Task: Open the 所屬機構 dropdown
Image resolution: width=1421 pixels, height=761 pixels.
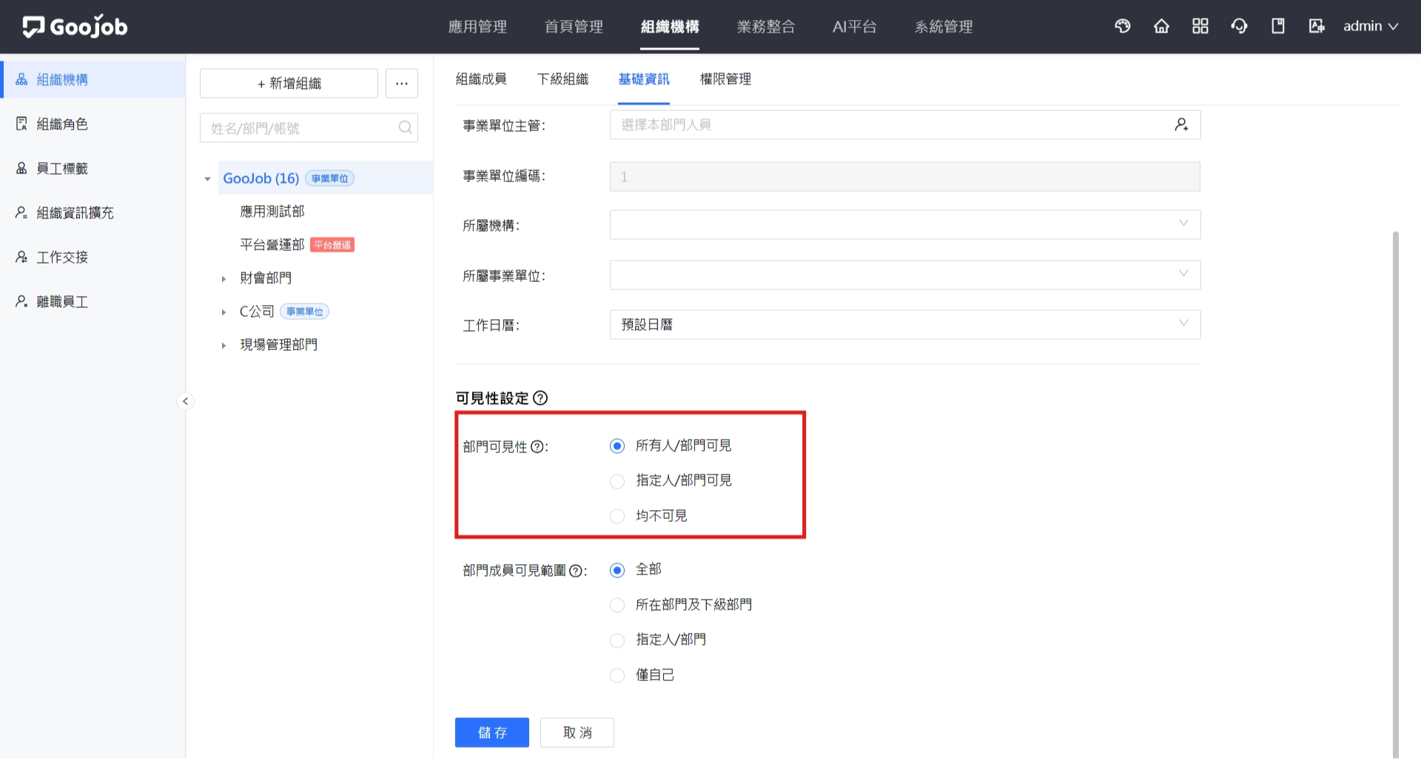Action: coord(904,225)
